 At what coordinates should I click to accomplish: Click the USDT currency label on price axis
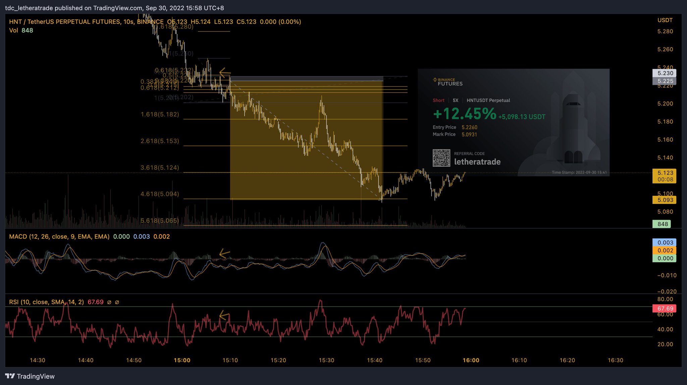click(x=665, y=20)
